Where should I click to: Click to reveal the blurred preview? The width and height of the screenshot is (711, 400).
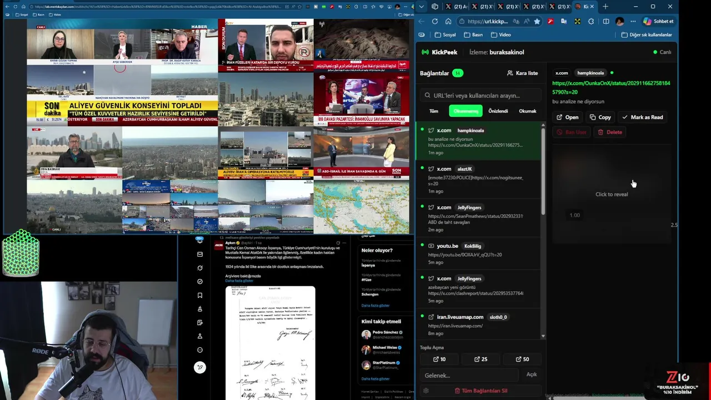pos(612,194)
